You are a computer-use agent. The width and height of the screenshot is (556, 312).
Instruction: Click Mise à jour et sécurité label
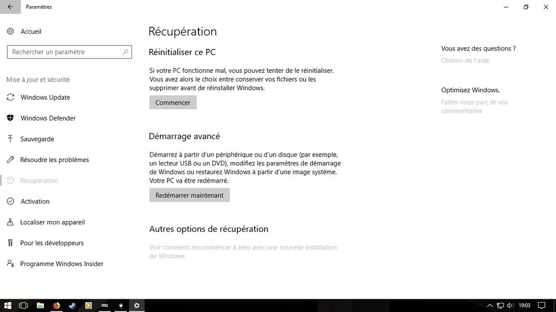pos(38,80)
